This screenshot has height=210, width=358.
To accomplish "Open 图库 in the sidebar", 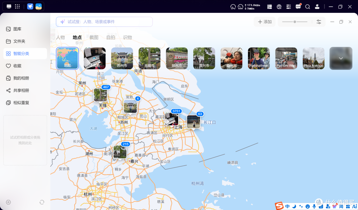I will (x=25, y=29).
